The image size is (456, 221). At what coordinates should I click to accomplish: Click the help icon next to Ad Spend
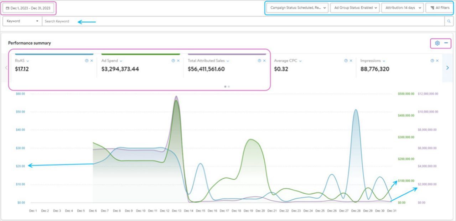[172, 60]
